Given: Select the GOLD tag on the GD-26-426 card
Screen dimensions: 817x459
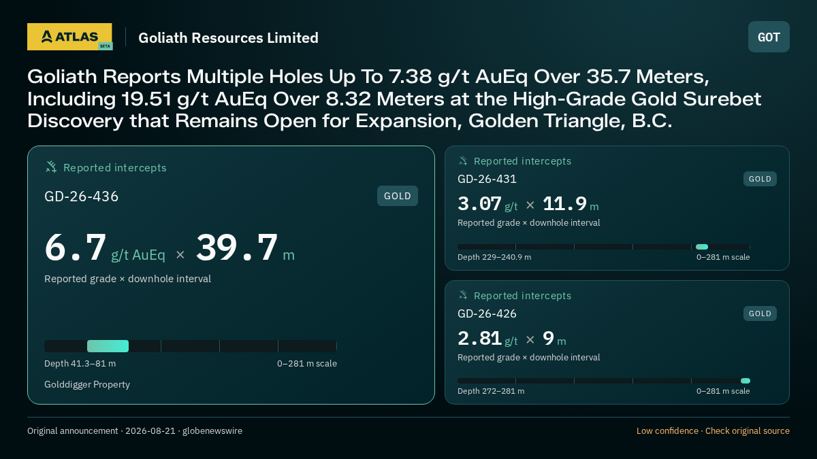Looking at the screenshot, I should [760, 313].
